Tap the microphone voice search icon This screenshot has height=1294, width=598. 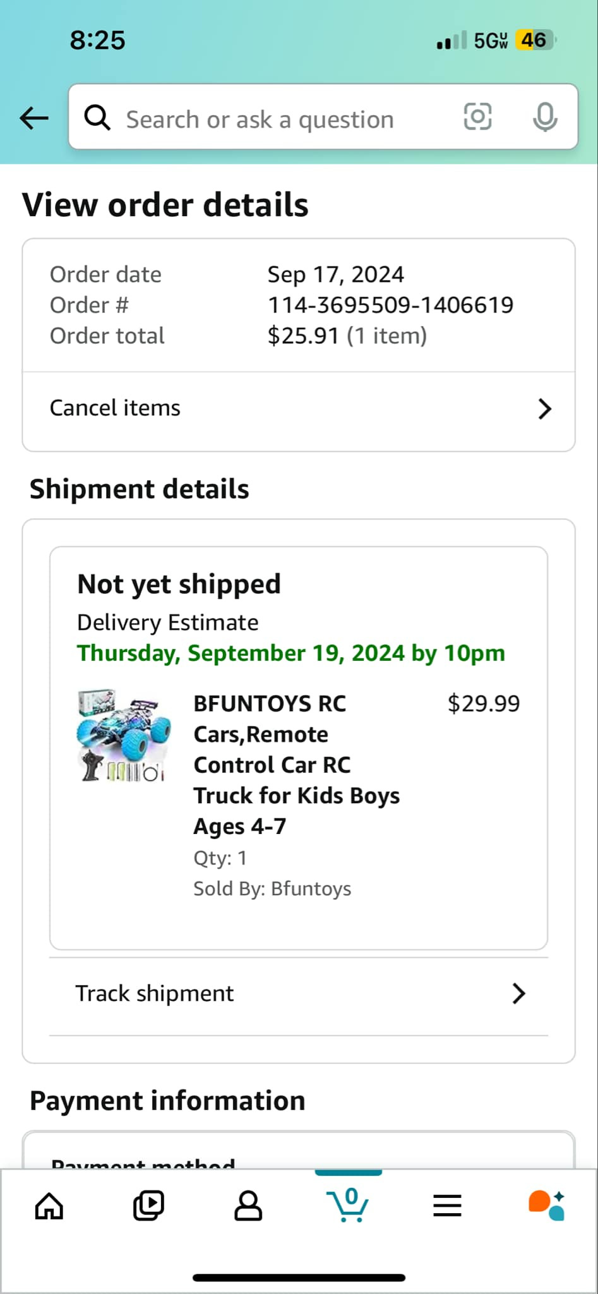544,117
